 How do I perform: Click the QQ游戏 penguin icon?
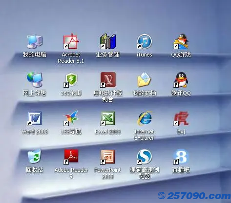181,41
